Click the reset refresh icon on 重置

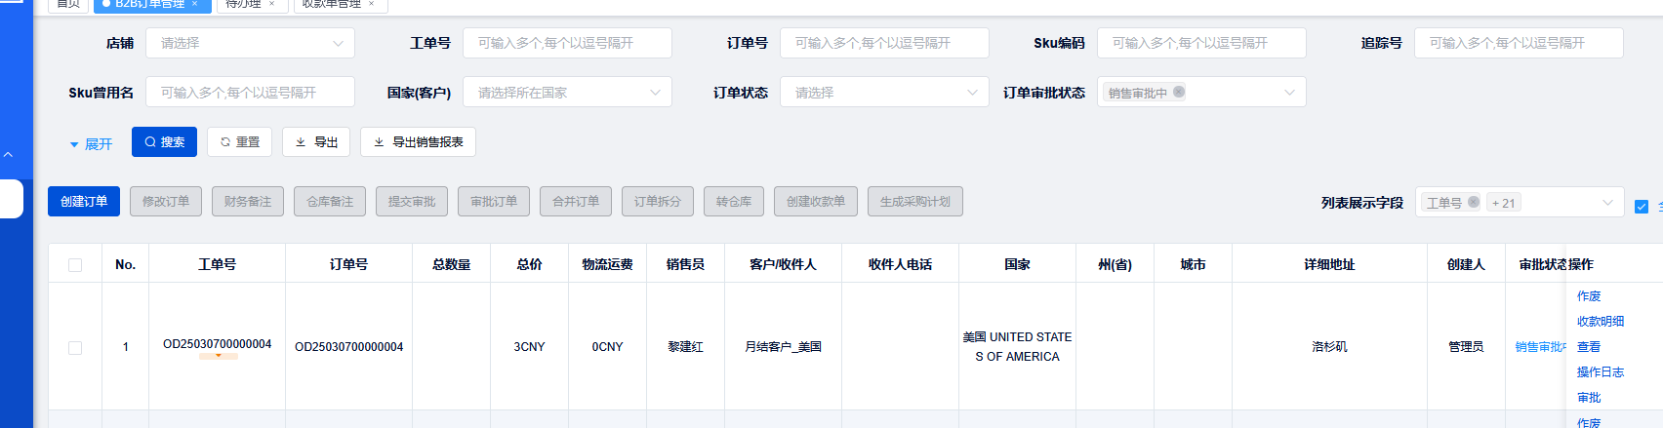tap(225, 142)
